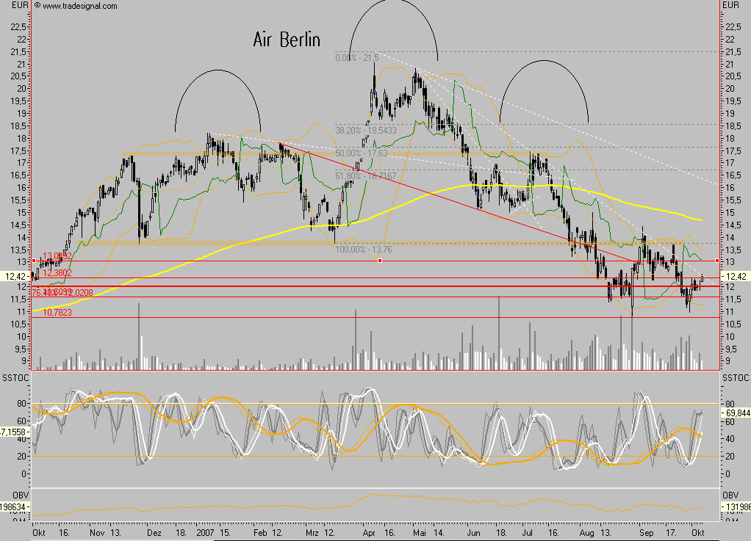Viewport: 751px width, 541px height.
Task: Click the 12,42 price marker on left axis
Action: point(15,277)
